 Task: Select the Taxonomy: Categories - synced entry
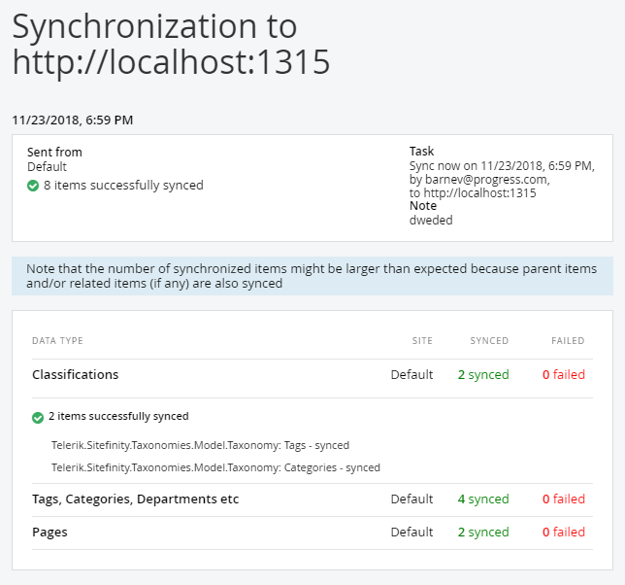(215, 467)
